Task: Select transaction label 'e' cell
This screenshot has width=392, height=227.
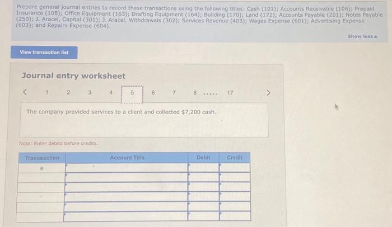Action: point(42,168)
